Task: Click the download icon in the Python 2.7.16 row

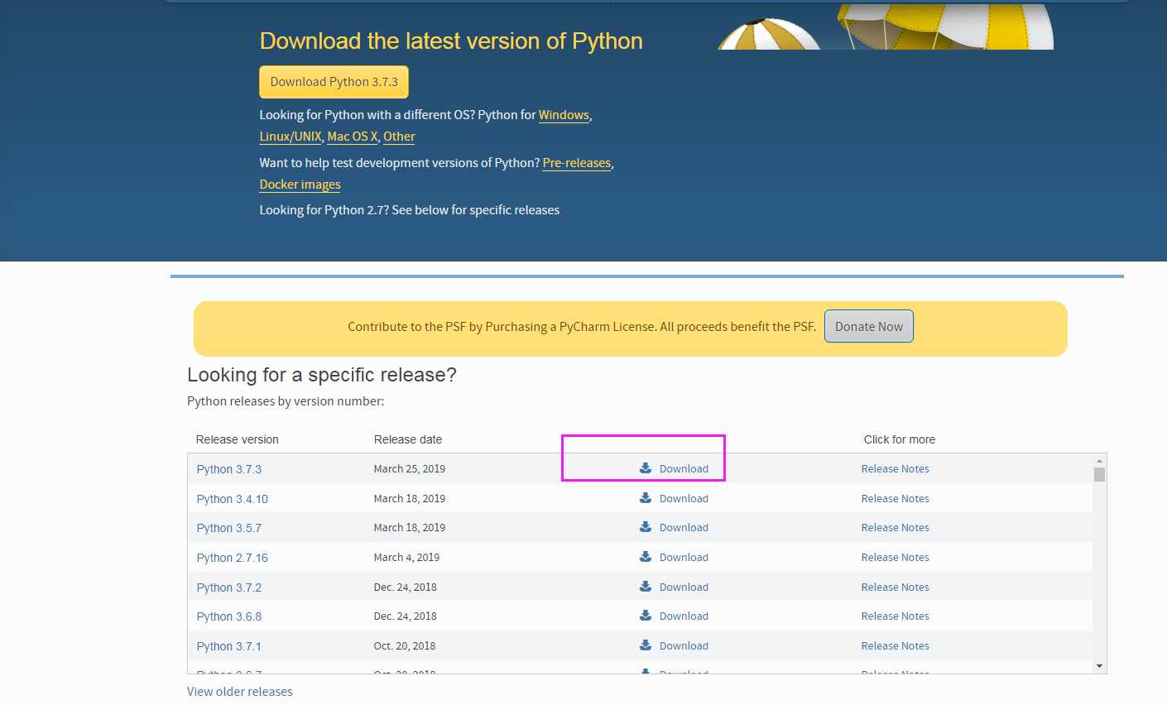Action: [x=646, y=557]
